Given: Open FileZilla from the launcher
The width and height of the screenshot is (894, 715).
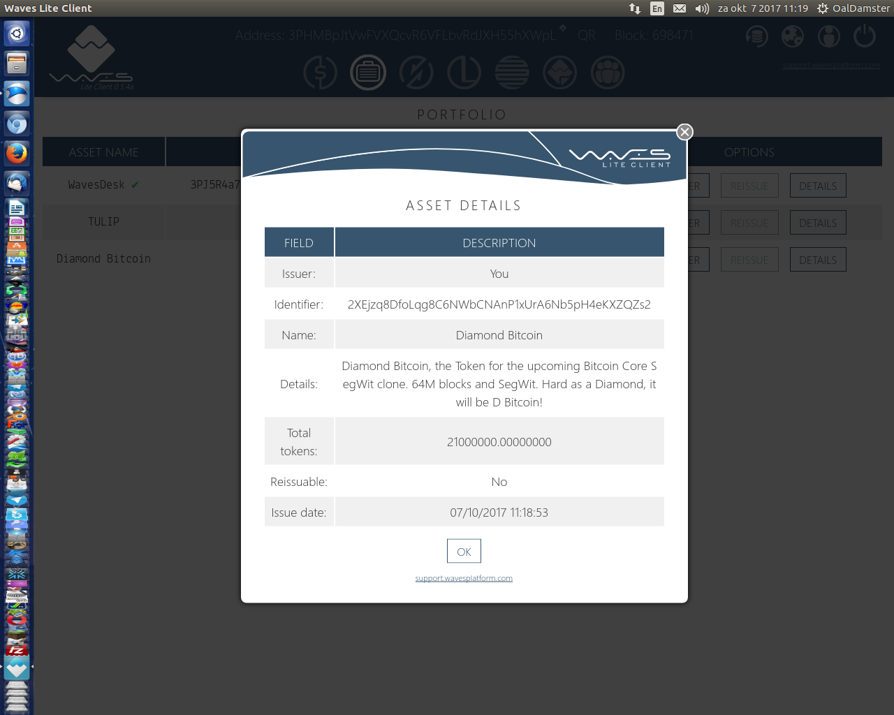Looking at the screenshot, I should (17, 649).
